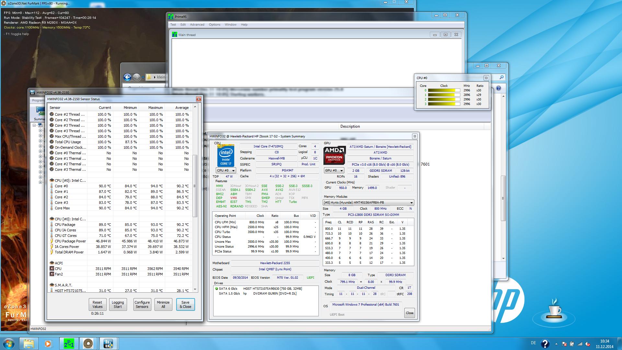Click the Core 0 clock bar
Viewport: 622px width, 350px height.
pyautogui.click(x=444, y=90)
